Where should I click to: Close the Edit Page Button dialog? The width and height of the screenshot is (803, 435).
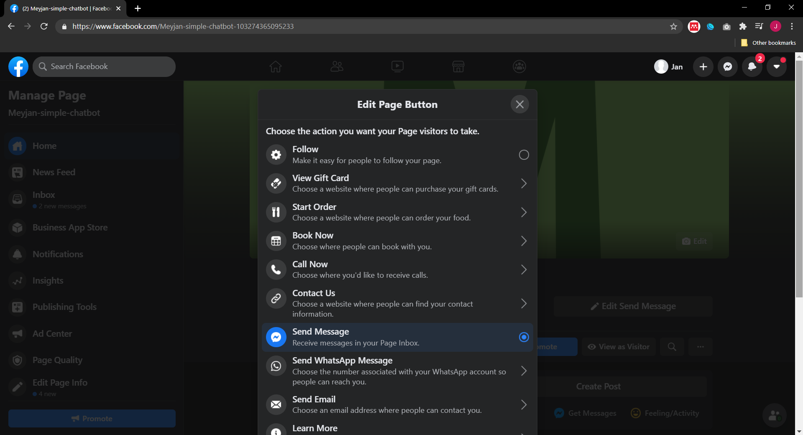(520, 105)
